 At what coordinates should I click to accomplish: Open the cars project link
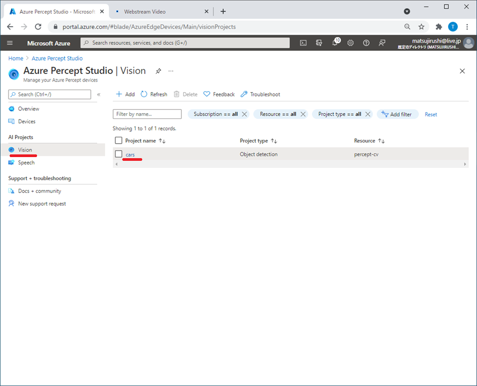[130, 155]
